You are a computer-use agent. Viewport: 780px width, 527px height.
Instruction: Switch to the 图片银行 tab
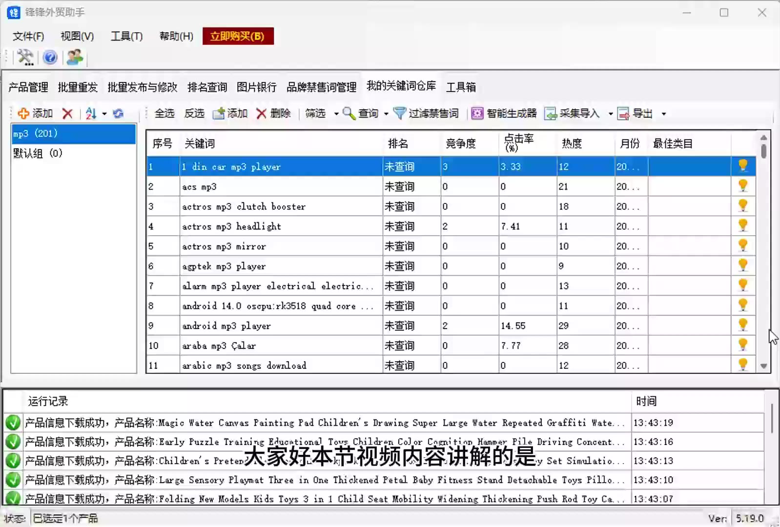(257, 87)
